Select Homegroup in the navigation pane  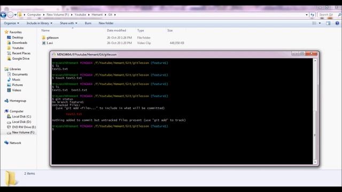(15, 101)
